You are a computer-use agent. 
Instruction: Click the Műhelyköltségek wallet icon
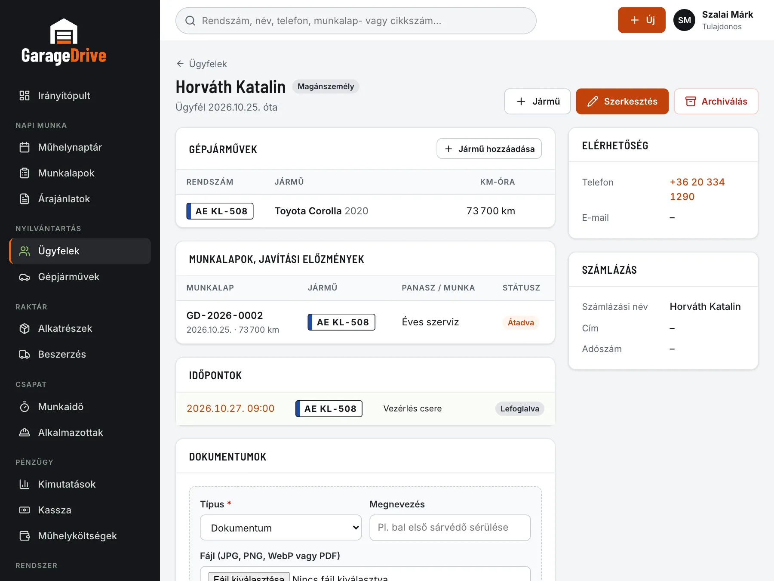25,536
